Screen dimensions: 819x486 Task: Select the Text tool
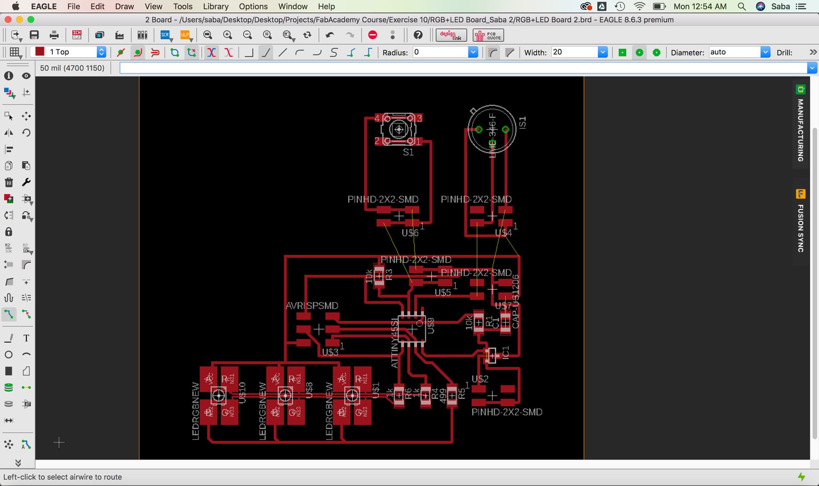pos(26,338)
